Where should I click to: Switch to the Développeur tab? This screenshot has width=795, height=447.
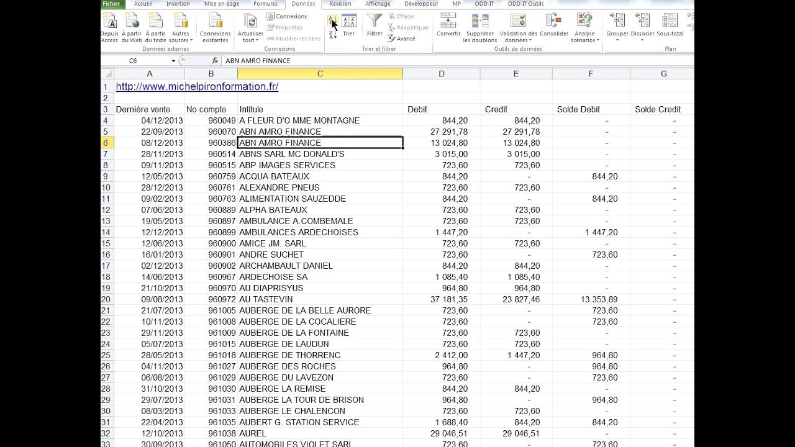coord(421,4)
